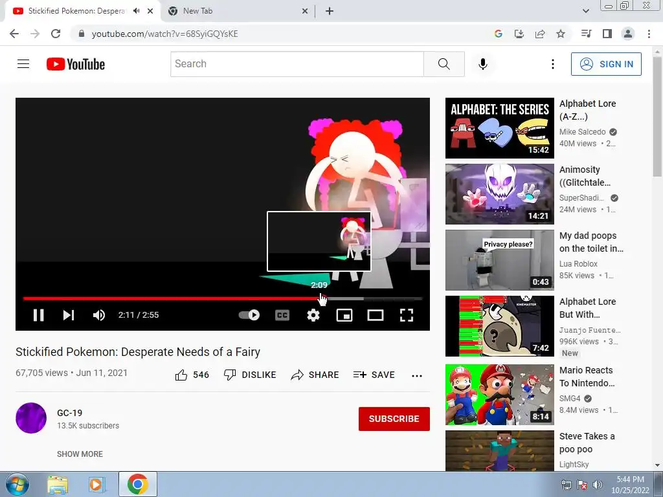The image size is (663, 497).
Task: Close the New Tab tab
Action: click(x=305, y=11)
